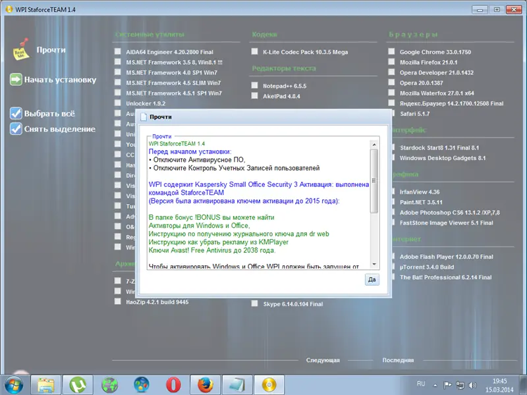The image size is (527, 395).
Task: Select Windows Desktop Gadgets 8.1 entry
Action: tap(442, 158)
